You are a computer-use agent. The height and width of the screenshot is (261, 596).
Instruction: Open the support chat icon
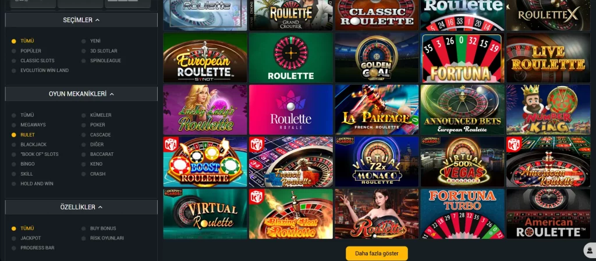[590, 251]
